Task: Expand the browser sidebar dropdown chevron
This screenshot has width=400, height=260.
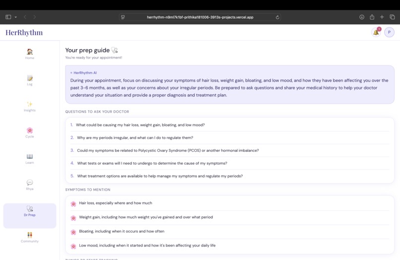Action: (x=15, y=17)
